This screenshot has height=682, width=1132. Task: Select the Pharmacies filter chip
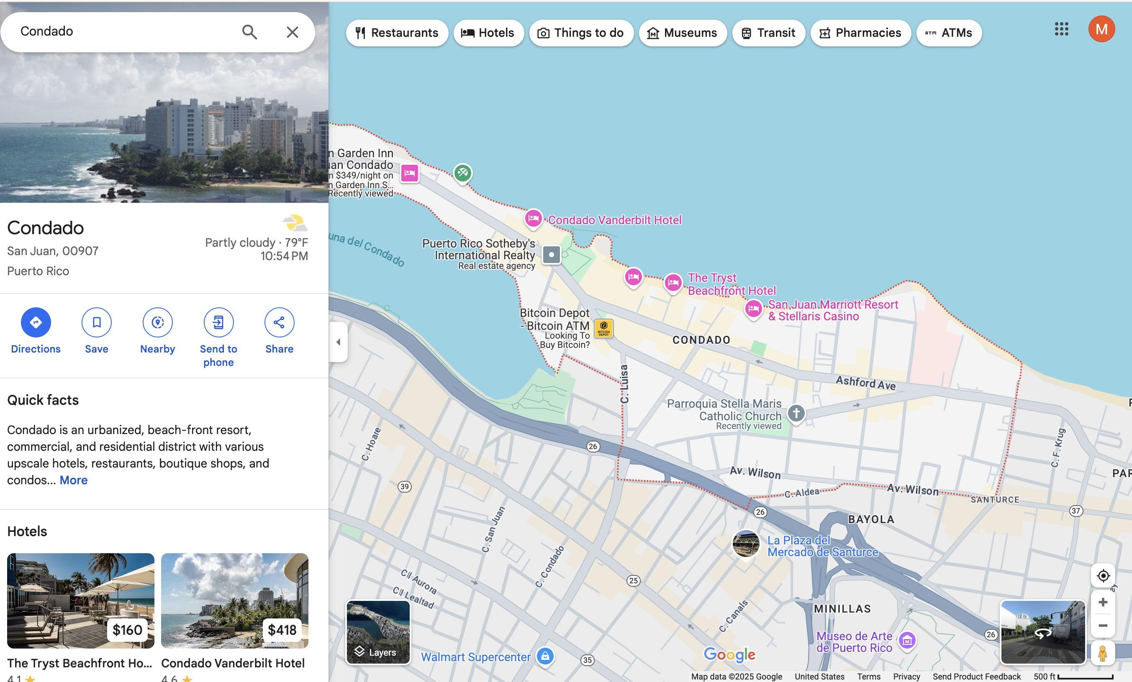(860, 33)
